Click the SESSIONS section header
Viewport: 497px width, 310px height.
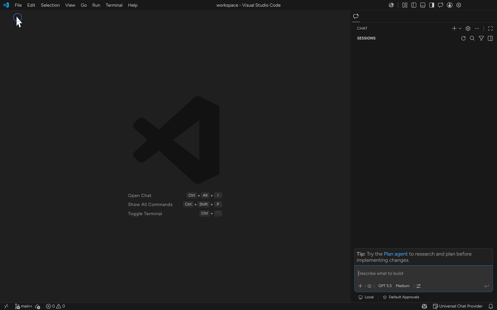(x=366, y=38)
